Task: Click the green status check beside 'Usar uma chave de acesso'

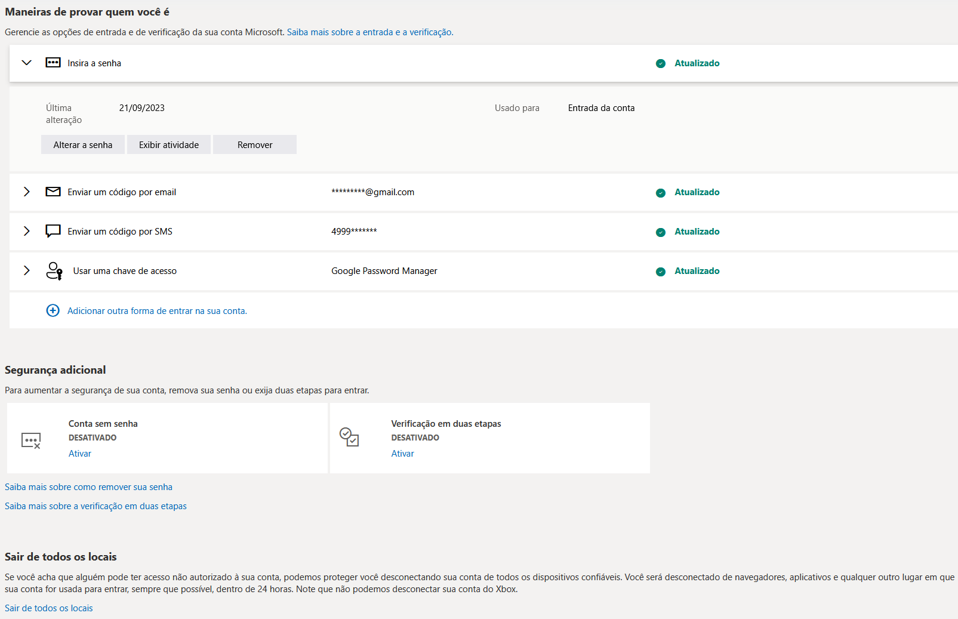Action: click(661, 271)
